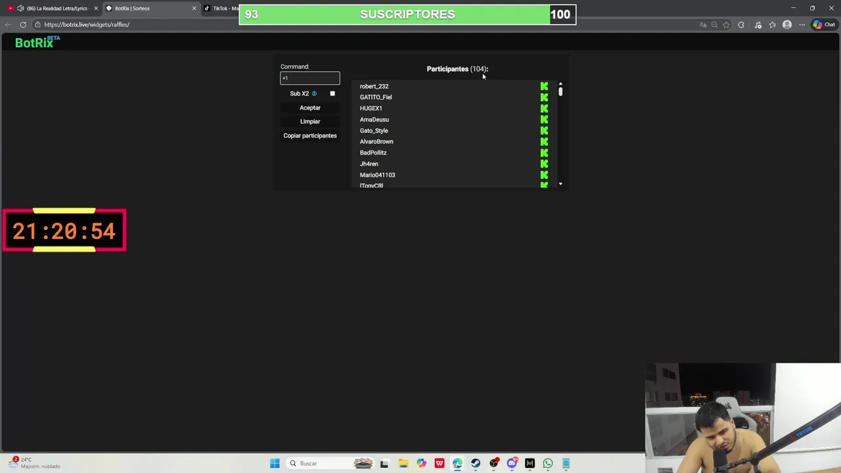Select participant Jh4ren
The height and width of the screenshot is (473, 841).
(x=369, y=164)
